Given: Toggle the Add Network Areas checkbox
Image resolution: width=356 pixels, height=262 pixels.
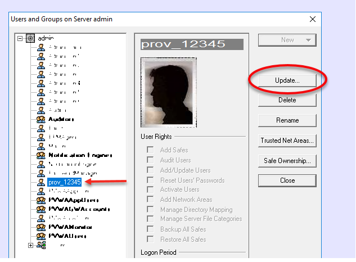Looking at the screenshot, I should [150, 200].
